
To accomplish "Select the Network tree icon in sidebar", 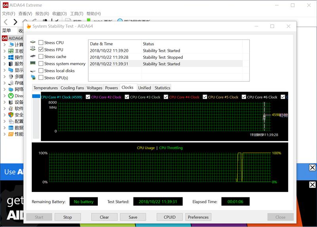I will coord(11,90).
